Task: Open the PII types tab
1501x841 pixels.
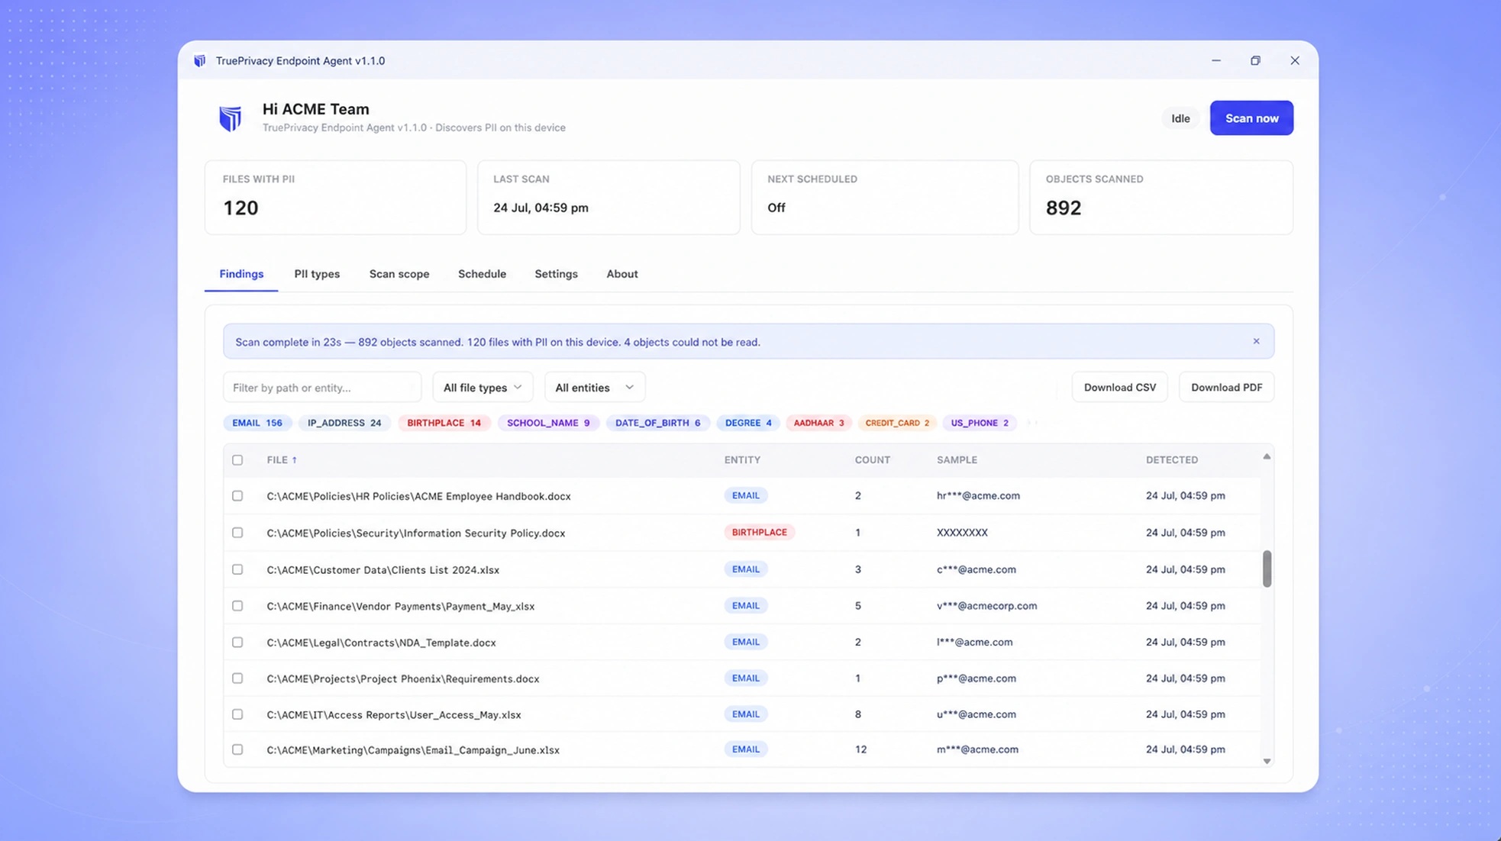Action: [317, 274]
